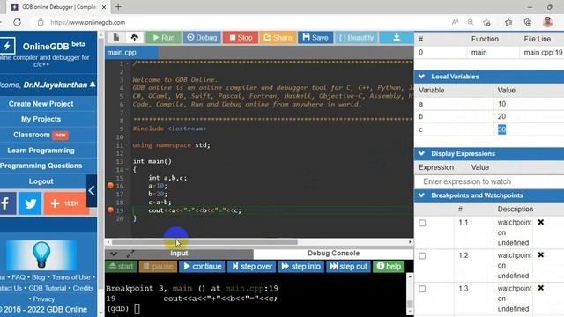Click the Facebook share icon

7,203
